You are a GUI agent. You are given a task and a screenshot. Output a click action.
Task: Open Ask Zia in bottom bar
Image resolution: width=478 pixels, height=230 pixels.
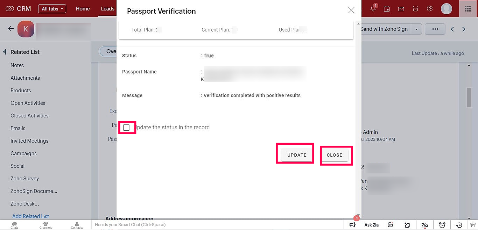click(x=372, y=225)
